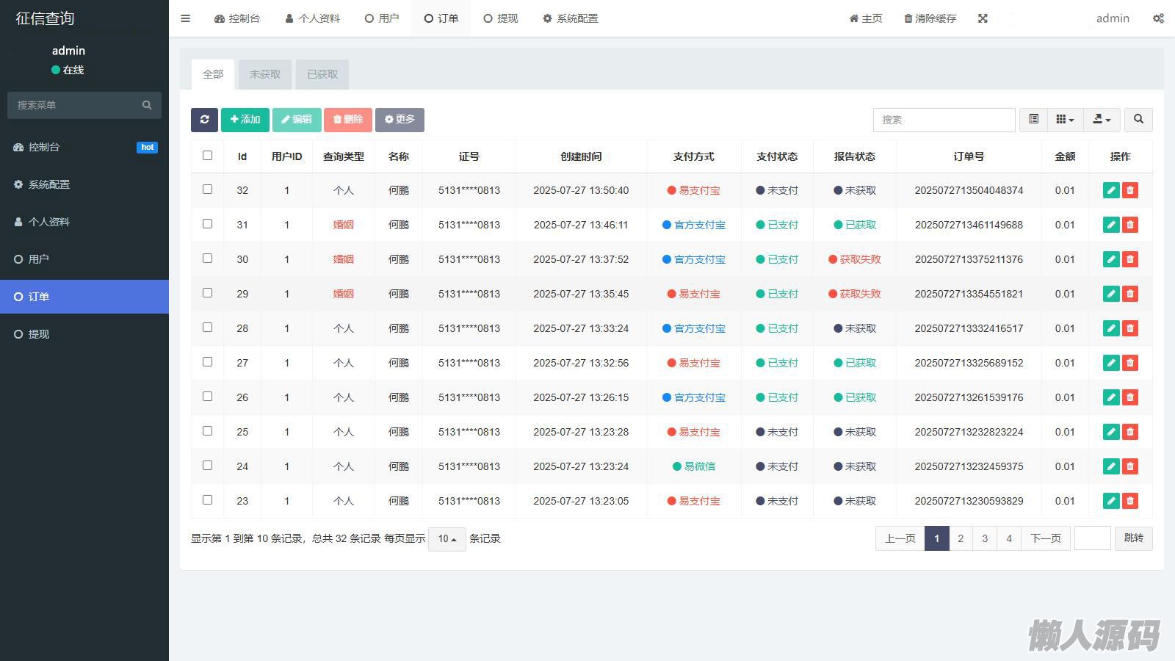Click the search magnifier button beside toolbar
Screen dimensions: 1175x661
click(1138, 120)
